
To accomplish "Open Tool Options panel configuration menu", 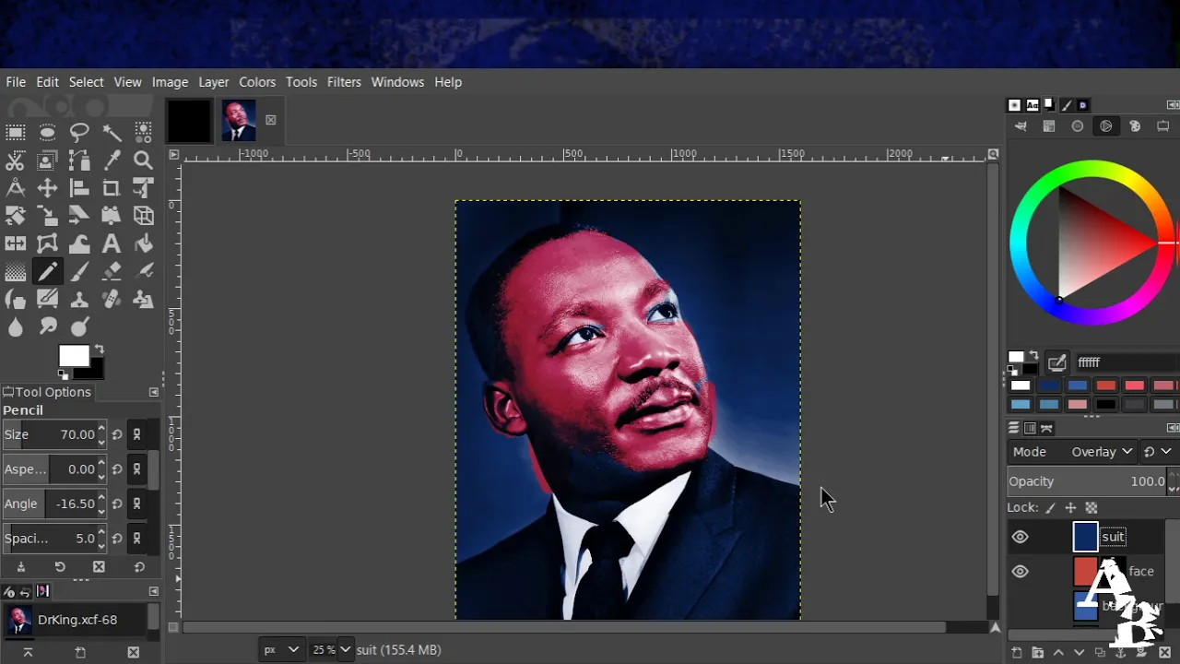I will pyautogui.click(x=154, y=392).
